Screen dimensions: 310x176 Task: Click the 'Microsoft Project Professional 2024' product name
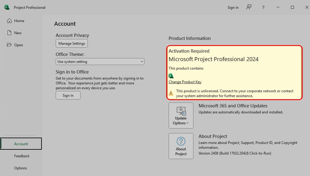pyautogui.click(x=213, y=59)
